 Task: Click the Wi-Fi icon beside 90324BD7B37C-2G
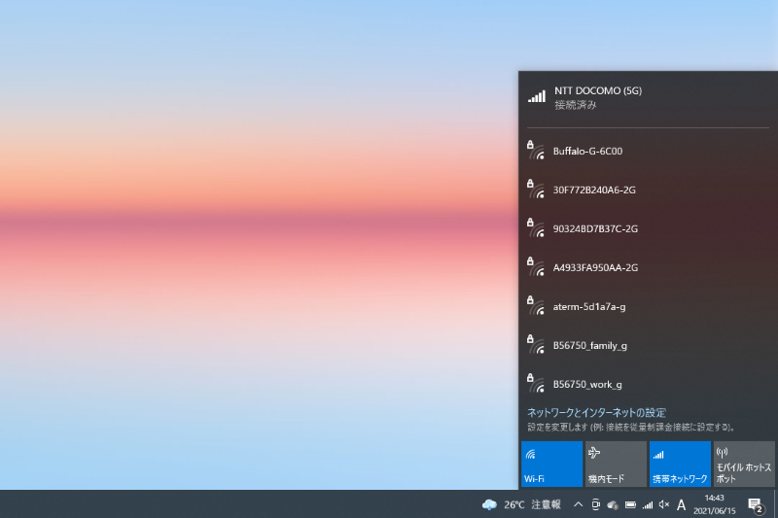pos(536,227)
